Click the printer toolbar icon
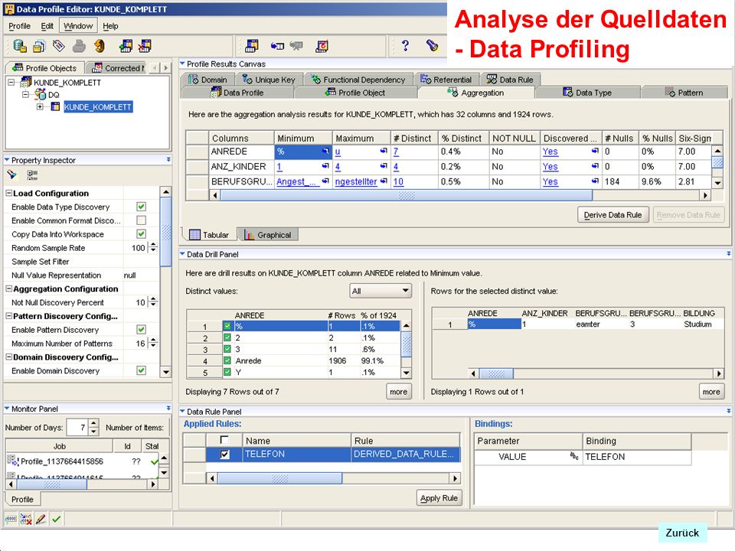This screenshot has height=551, width=735. coord(79,46)
